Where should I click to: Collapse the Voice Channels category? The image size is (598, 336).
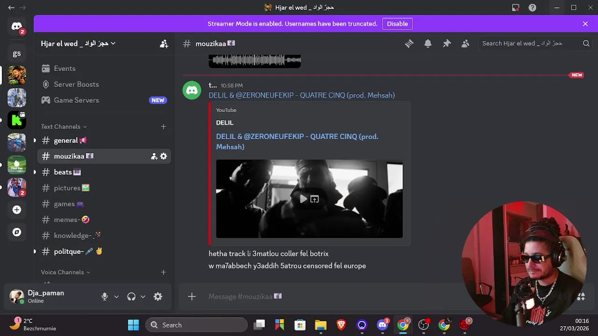pos(65,272)
